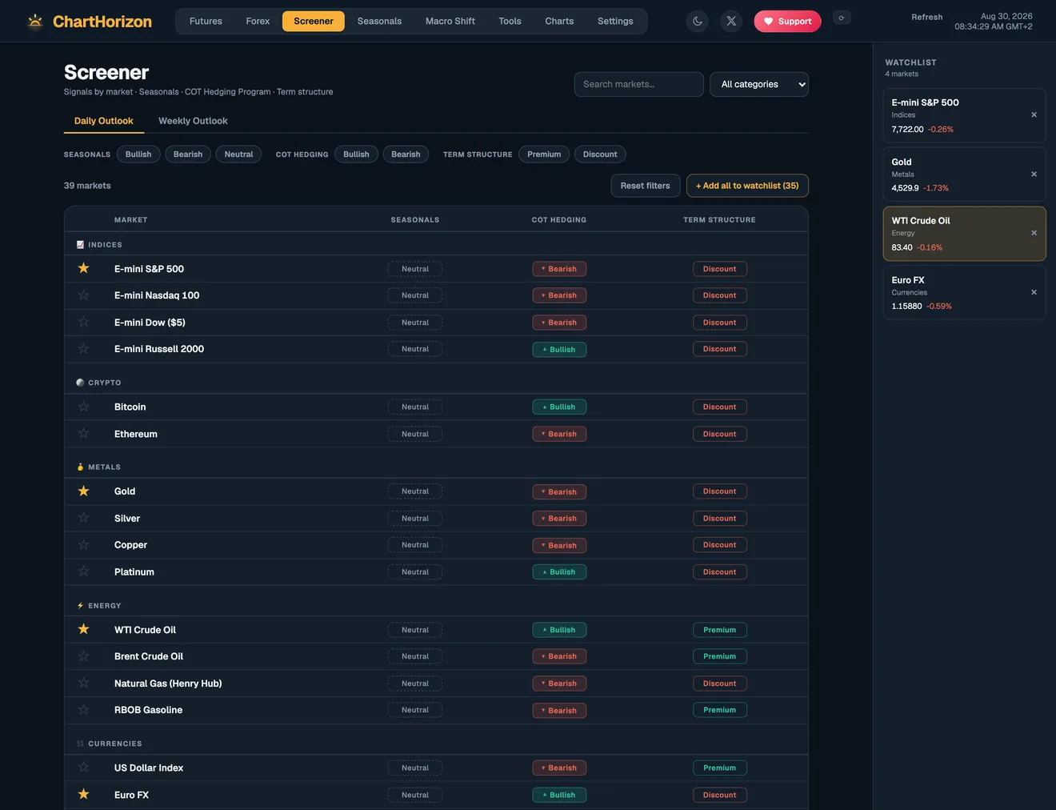Star E-mini Nasdaq 100 market
Screen dimensions: 1056x810
pos(83,295)
